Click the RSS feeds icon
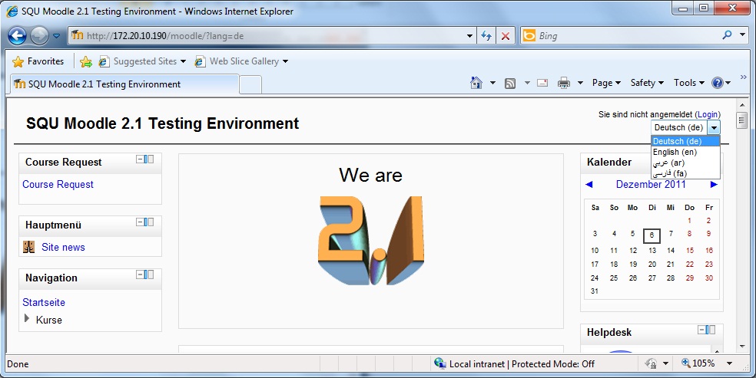Screen dimensions: 756x378 (509, 84)
